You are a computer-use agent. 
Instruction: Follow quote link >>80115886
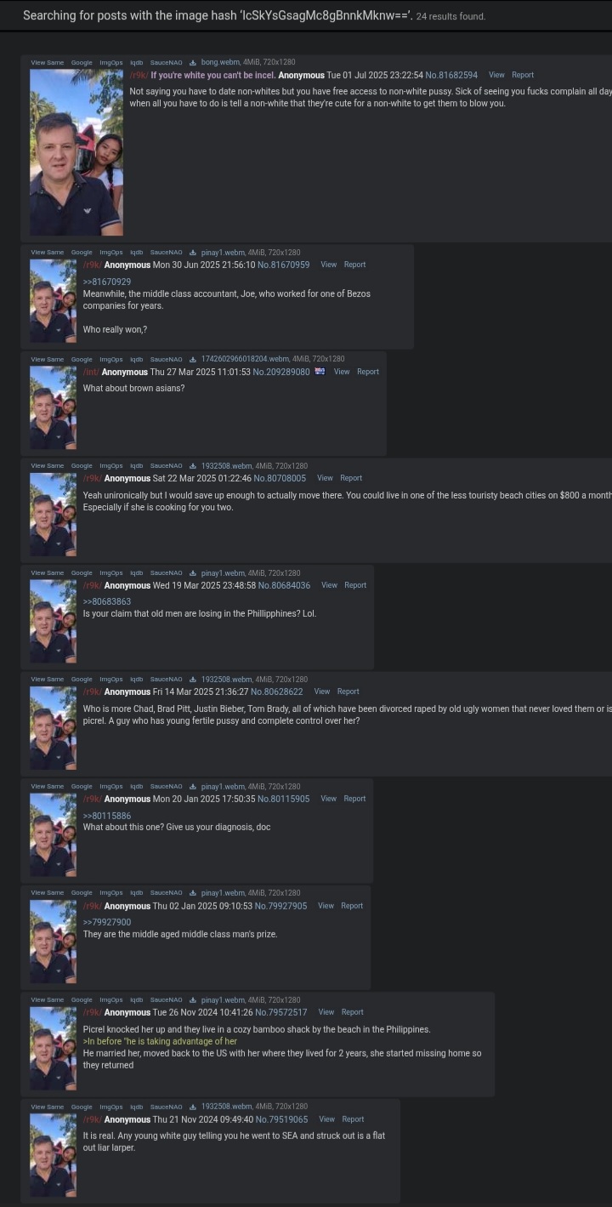tap(107, 816)
